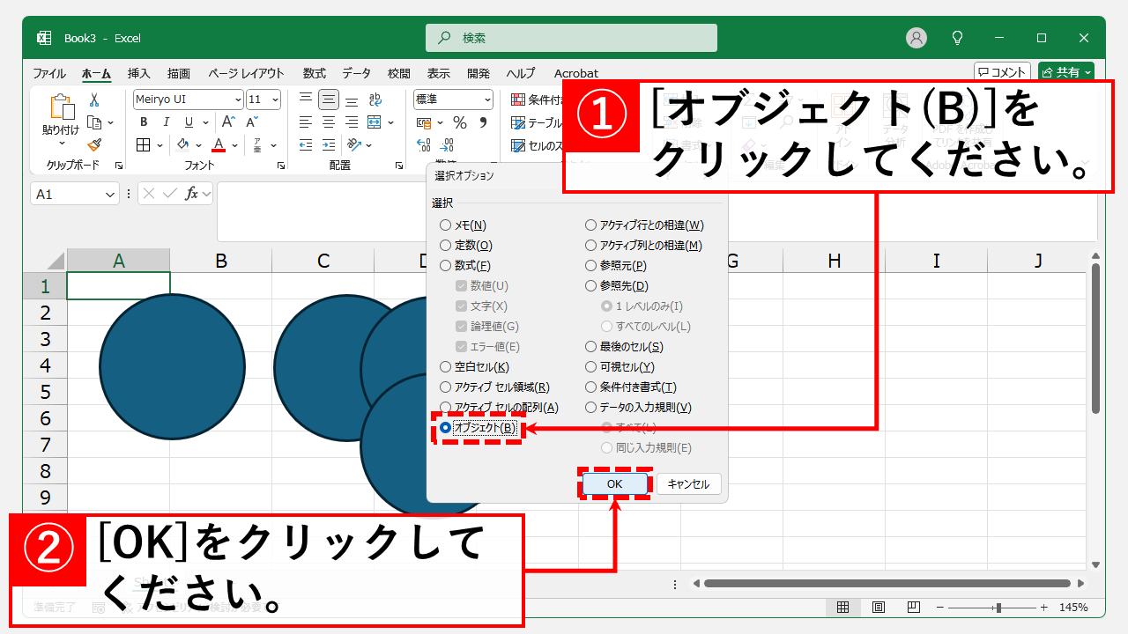
Task: Open the user account profile icon
Action: click(x=916, y=38)
